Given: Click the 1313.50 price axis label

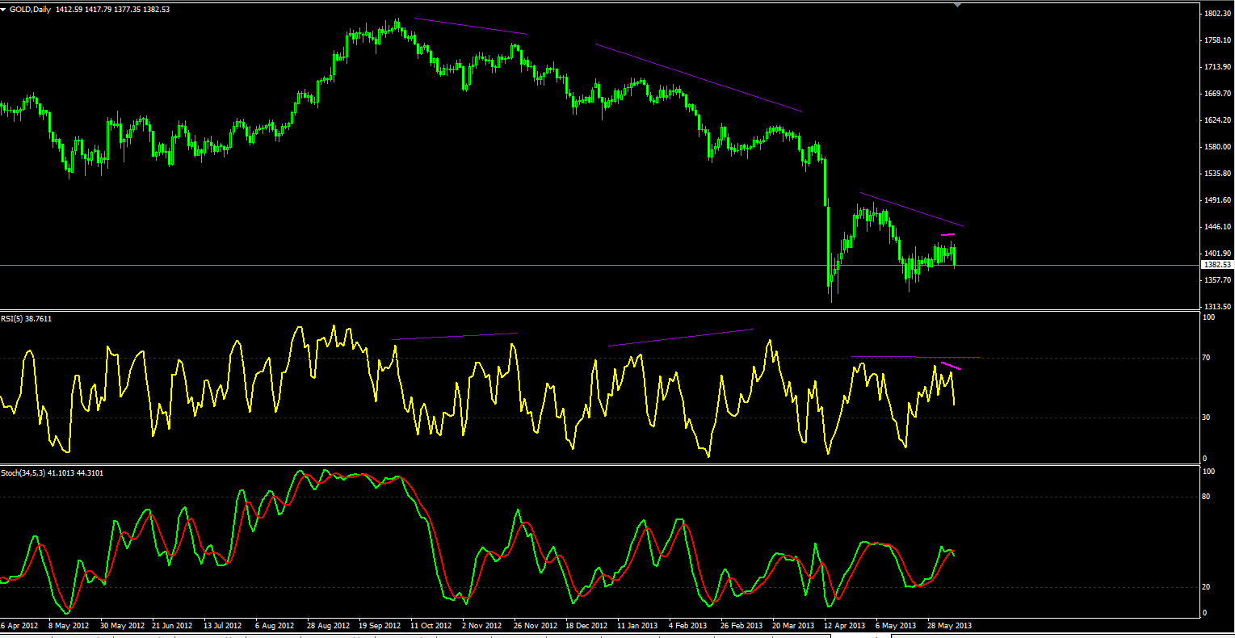Looking at the screenshot, I should (x=1216, y=307).
